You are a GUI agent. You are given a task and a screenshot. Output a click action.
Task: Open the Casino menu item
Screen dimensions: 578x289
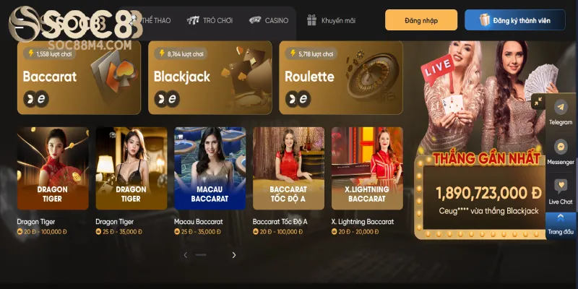tap(268, 20)
